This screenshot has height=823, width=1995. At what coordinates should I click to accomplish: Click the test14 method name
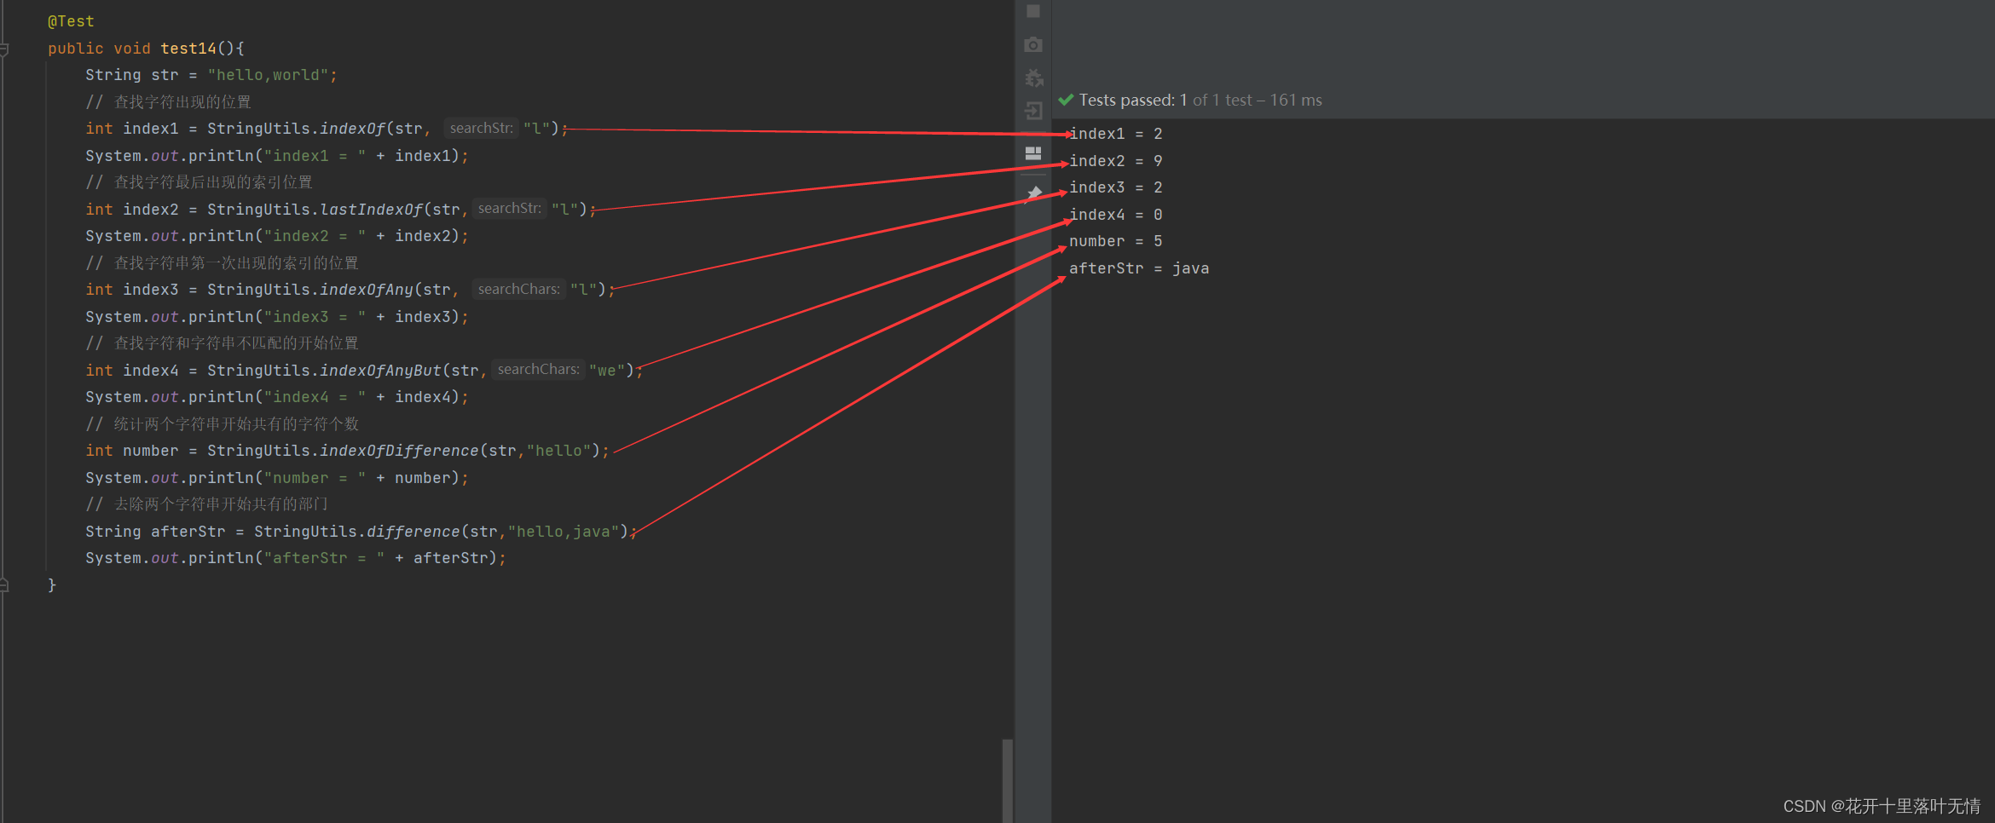pyautogui.click(x=188, y=49)
